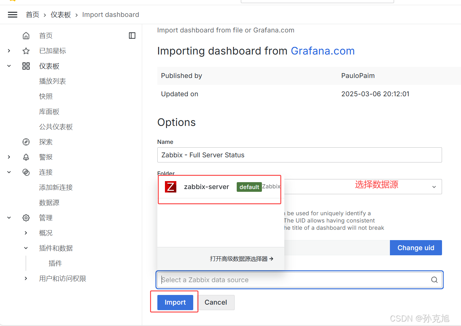Click the home icon in sidebar
461x326 pixels.
(26, 36)
